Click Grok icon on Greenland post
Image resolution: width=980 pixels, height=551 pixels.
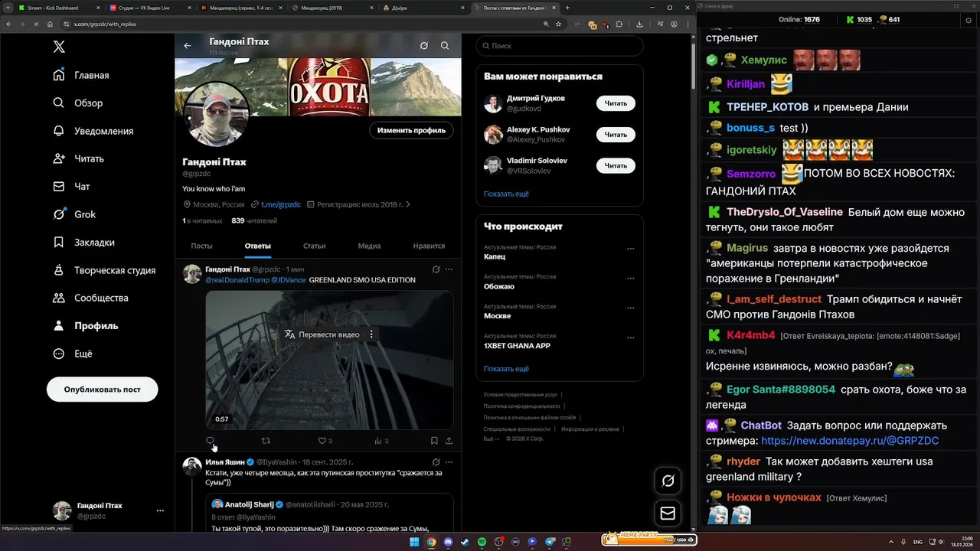pos(436,269)
